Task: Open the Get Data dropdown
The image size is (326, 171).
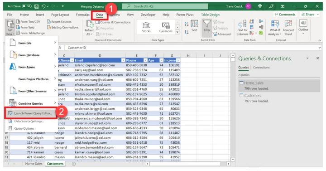Action: (x=10, y=28)
